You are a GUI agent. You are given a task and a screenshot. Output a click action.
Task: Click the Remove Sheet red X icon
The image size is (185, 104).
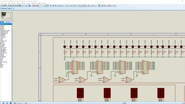[x=110, y=5]
